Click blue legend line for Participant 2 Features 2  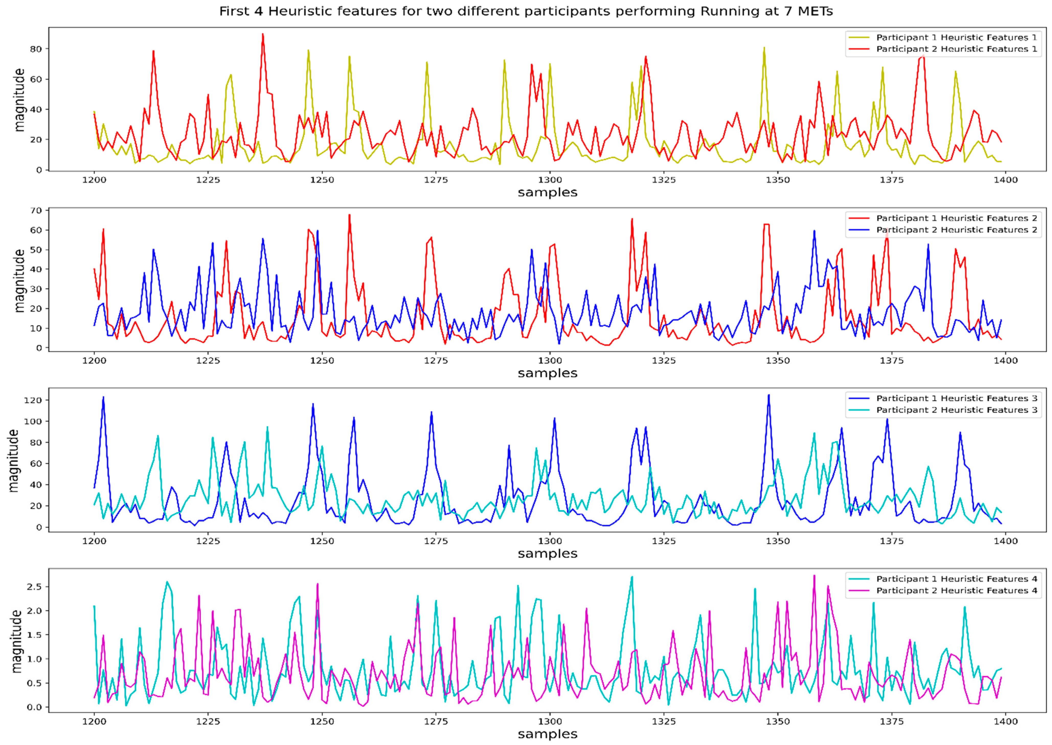859,230
